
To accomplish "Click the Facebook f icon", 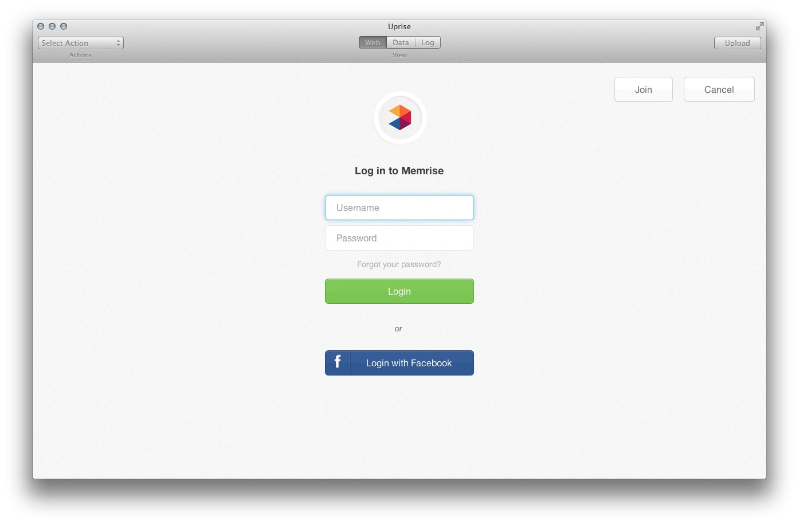I will click(338, 361).
